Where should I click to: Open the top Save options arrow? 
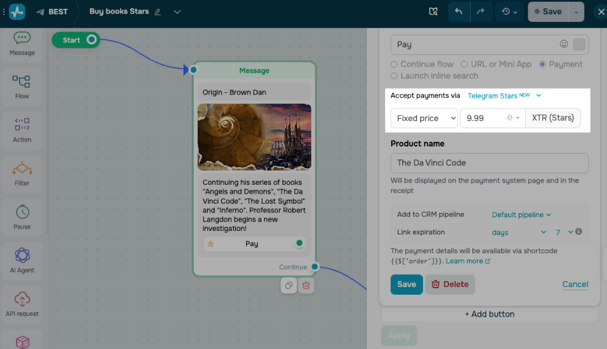click(576, 12)
